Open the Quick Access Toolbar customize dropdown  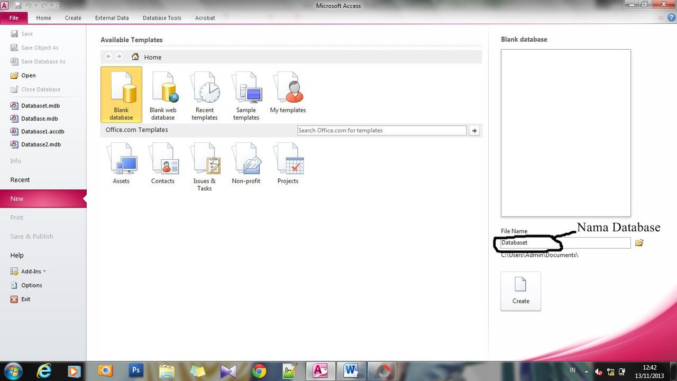60,6
